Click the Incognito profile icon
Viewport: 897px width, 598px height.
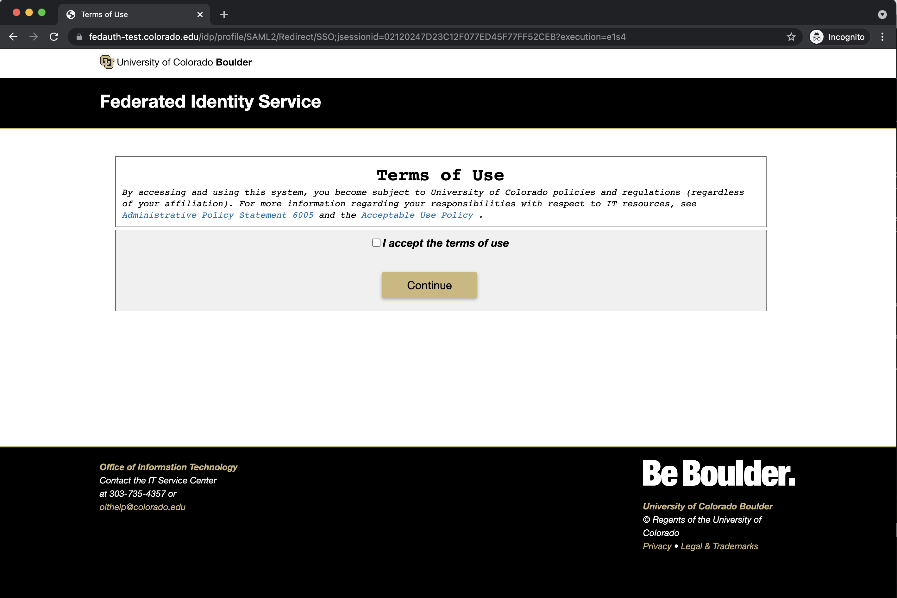817,37
